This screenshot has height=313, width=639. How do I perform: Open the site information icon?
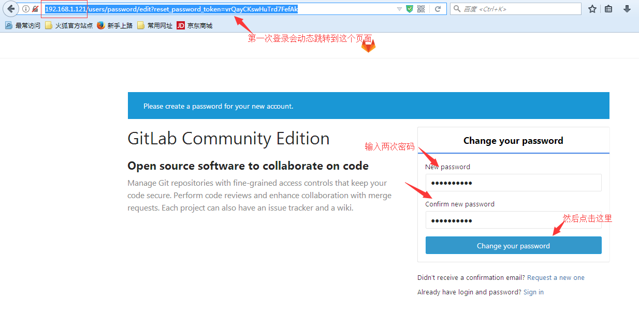(x=26, y=9)
